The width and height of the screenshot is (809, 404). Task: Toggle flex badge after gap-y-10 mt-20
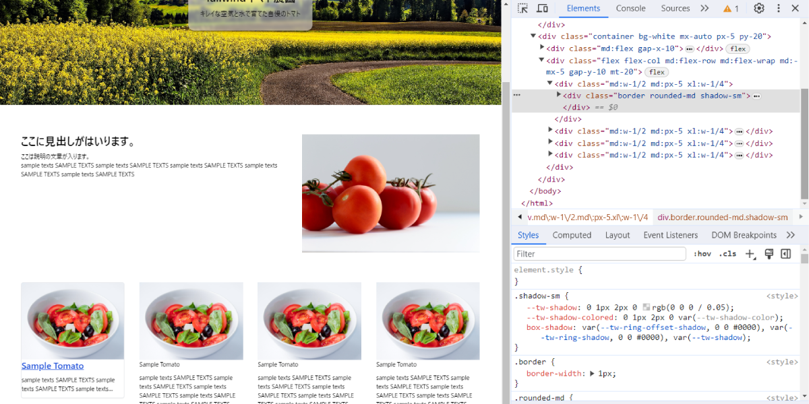coord(657,72)
